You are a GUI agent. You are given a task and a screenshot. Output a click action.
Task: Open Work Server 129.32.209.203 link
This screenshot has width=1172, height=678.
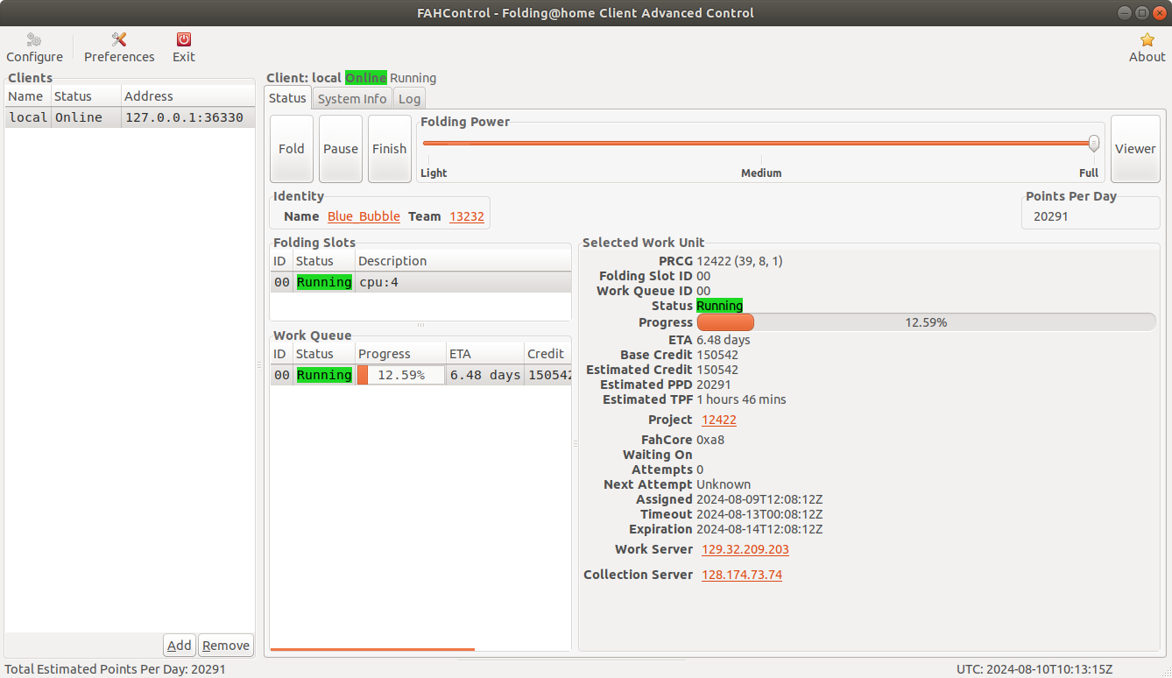(x=745, y=549)
